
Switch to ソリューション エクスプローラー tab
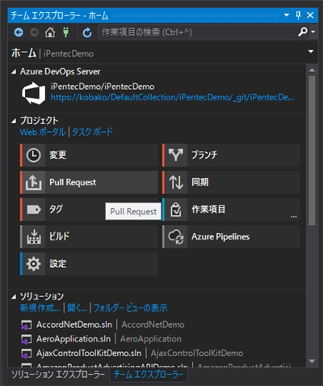(58, 375)
